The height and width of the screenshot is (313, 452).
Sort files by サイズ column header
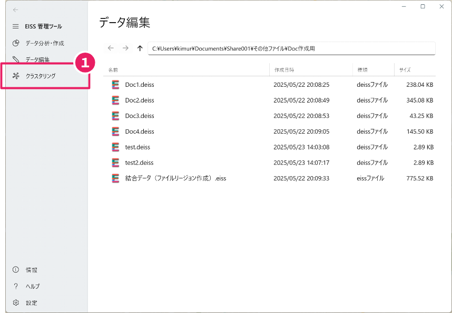coord(405,70)
